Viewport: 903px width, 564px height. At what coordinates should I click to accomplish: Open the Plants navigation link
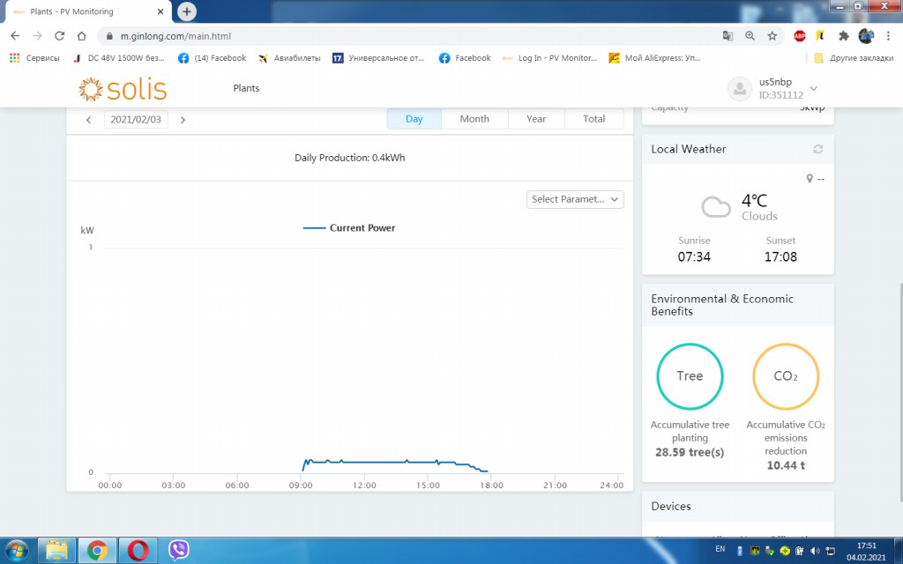246,88
